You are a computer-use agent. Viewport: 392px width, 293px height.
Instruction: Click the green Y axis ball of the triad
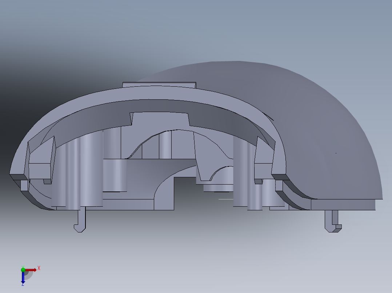[x=23, y=269]
